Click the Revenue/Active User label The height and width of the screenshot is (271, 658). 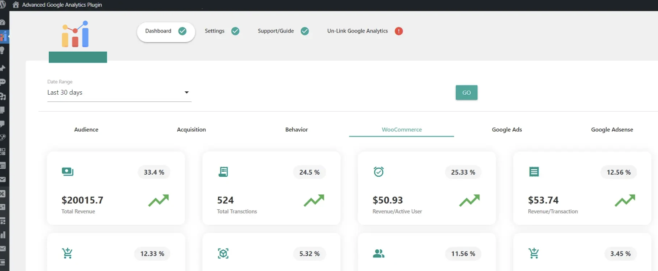(397, 211)
